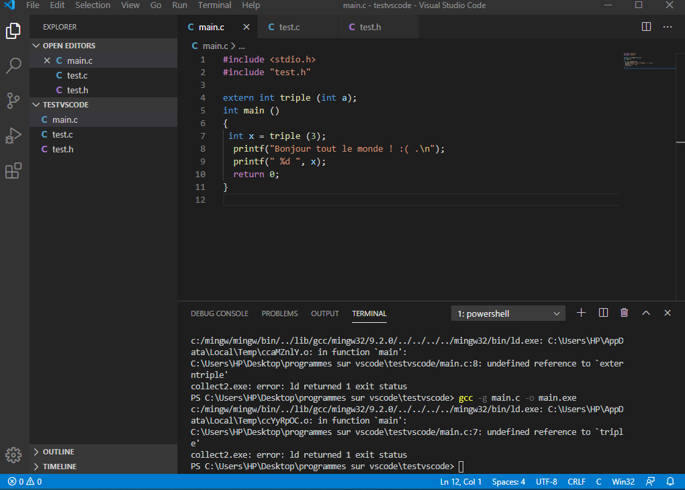685x490 pixels.
Task: Open the Selection menu
Action: click(93, 5)
